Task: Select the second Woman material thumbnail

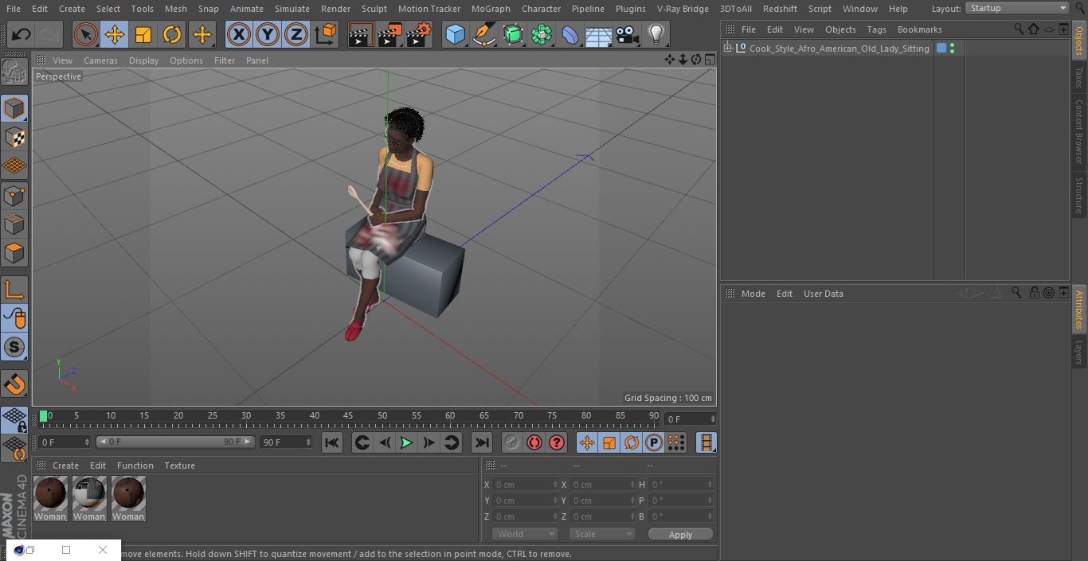Action: coord(89,498)
